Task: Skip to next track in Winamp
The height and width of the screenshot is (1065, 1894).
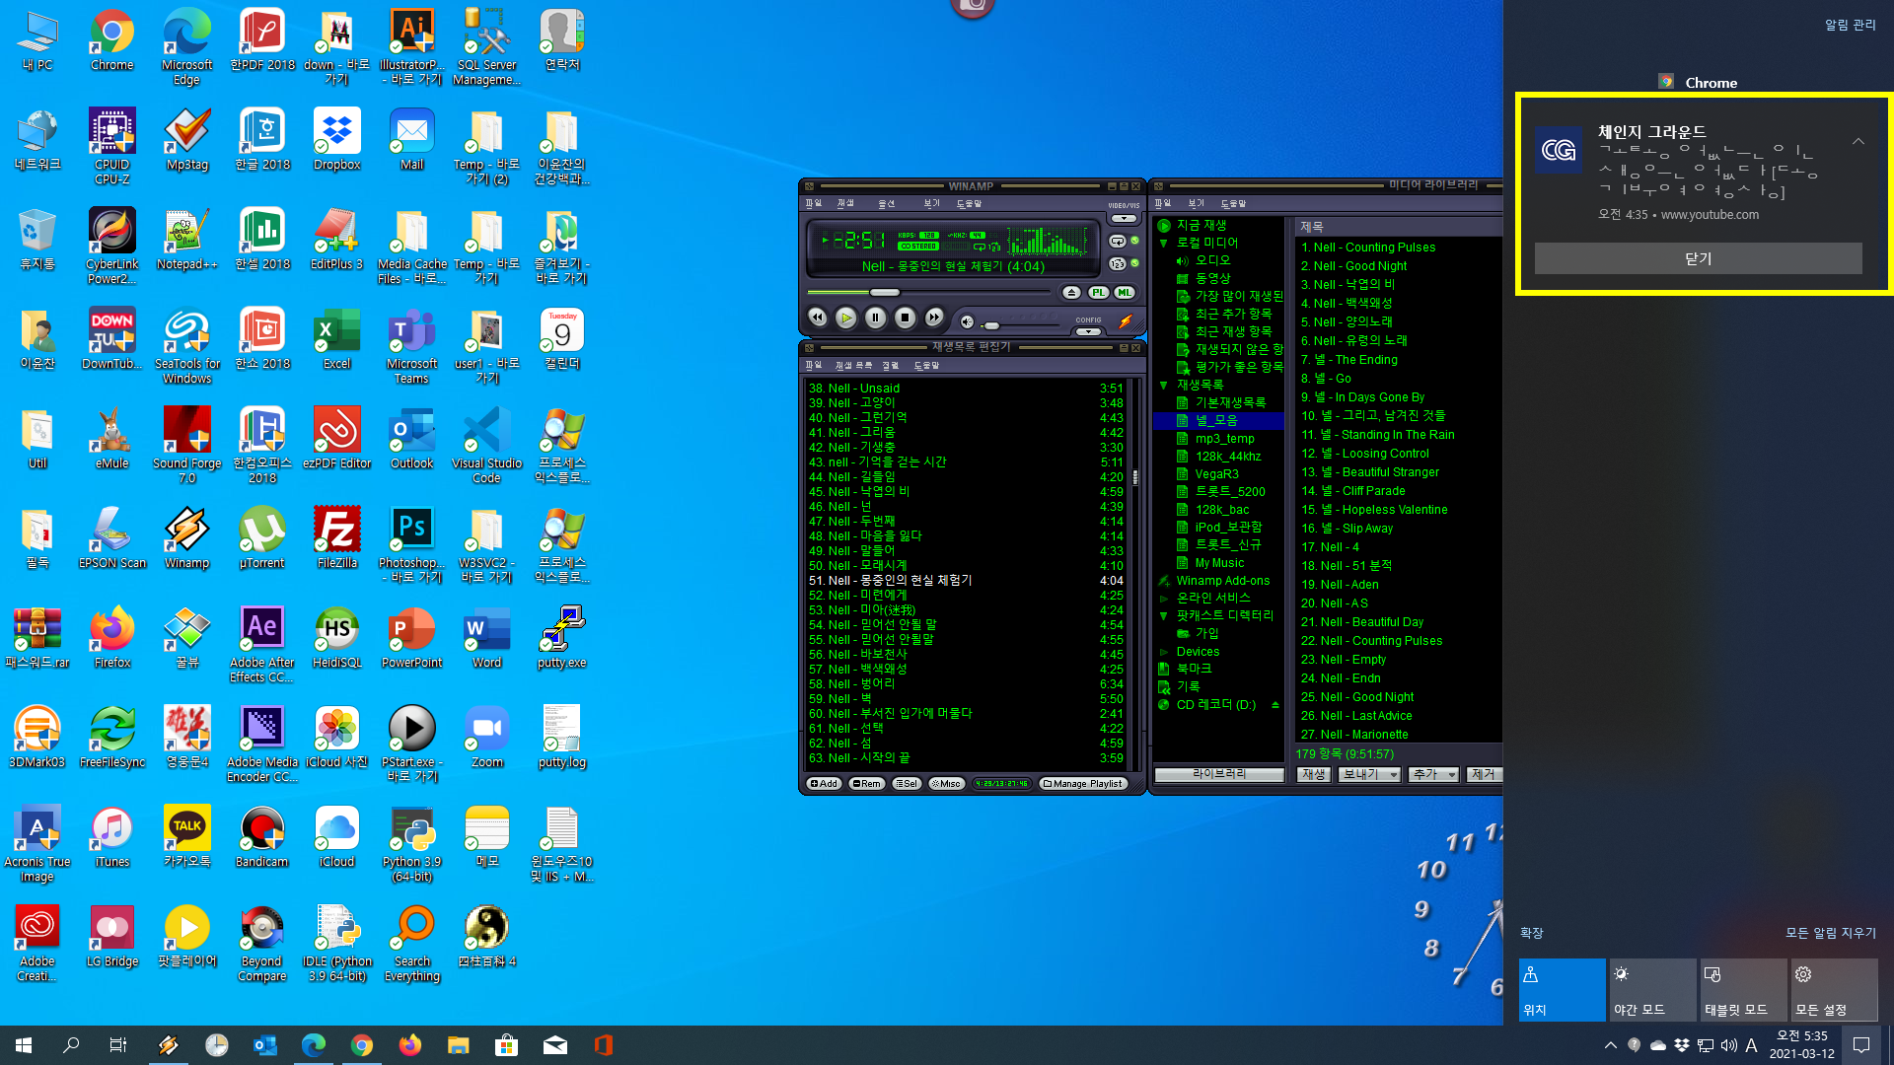Action: 934,318
